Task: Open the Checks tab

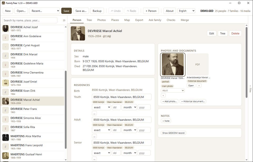Action: point(171,20)
